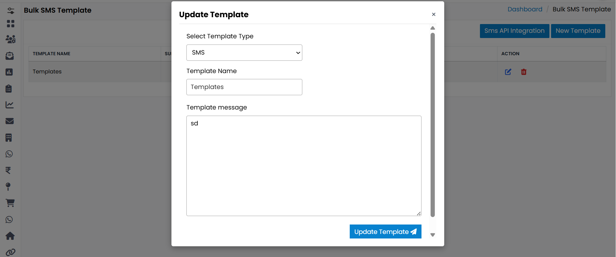Click in the Template Name input field

coord(244,87)
